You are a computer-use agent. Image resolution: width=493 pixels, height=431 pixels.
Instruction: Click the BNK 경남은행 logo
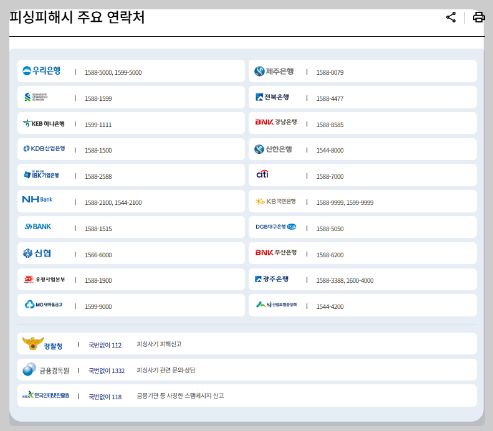tap(275, 122)
